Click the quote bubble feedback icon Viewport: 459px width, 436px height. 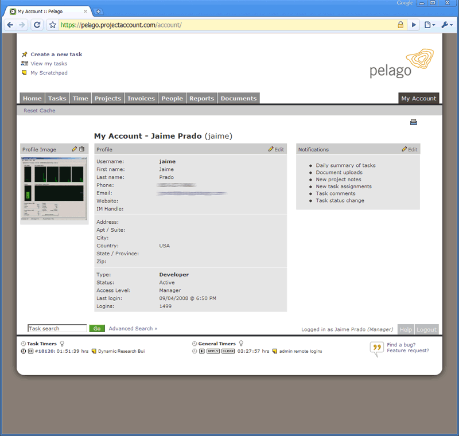point(376,349)
